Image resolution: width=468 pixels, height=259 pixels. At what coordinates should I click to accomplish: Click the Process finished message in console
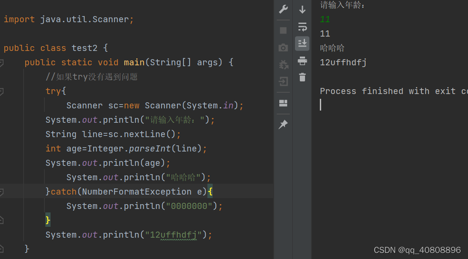(393, 91)
